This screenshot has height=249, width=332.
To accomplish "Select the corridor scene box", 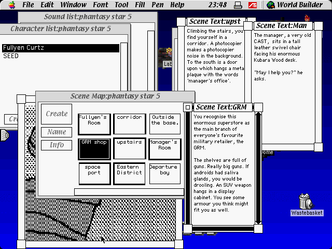I will click(x=130, y=124).
